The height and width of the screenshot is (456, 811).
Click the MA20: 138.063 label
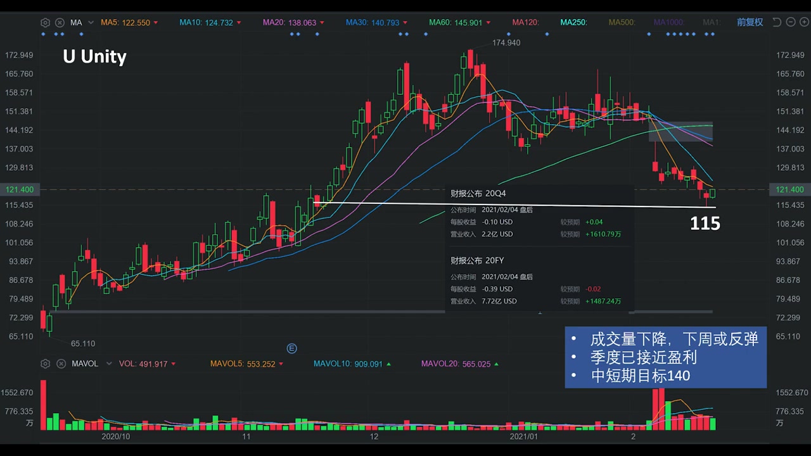pos(289,23)
